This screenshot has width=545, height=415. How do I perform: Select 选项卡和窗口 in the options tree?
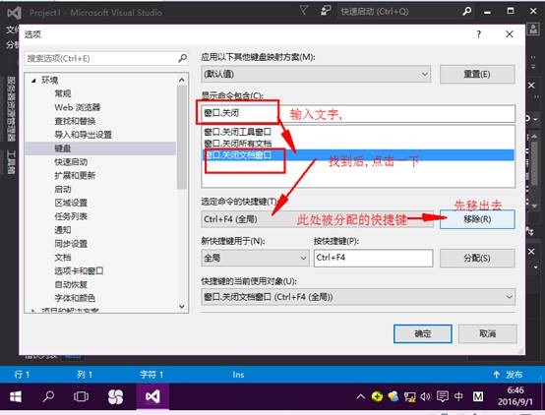[79, 270]
